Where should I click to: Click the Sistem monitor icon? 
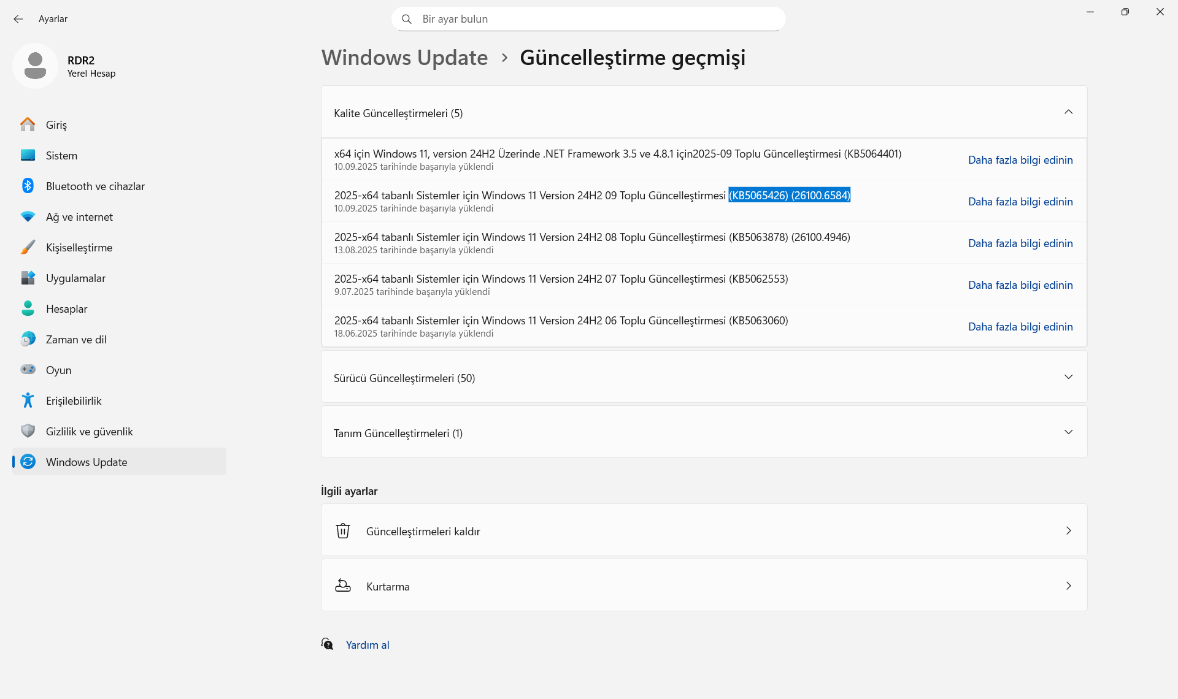click(28, 155)
